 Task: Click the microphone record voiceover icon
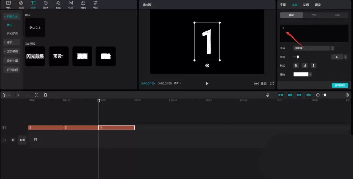tap(268, 95)
